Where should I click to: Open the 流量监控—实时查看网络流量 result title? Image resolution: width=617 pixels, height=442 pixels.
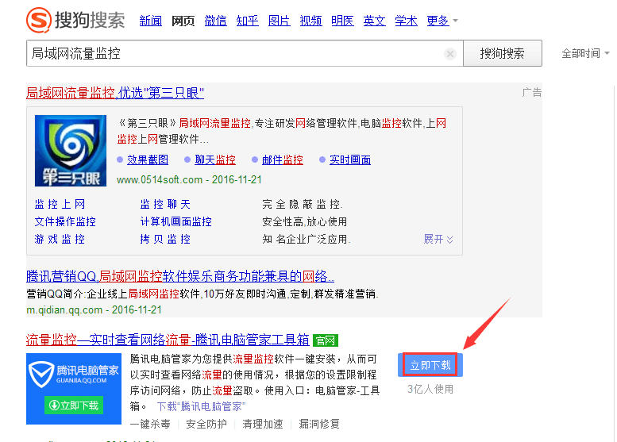(x=168, y=340)
